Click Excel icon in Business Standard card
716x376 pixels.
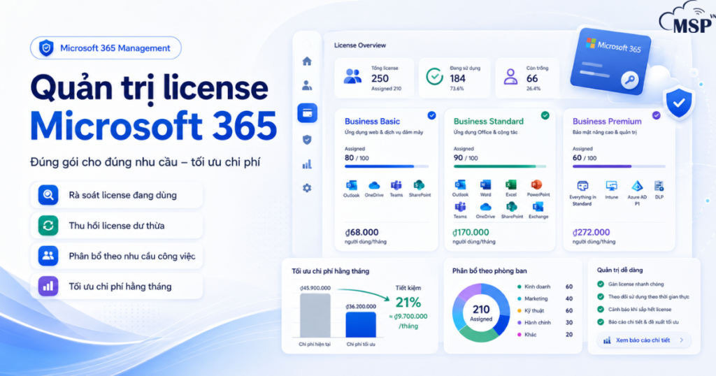point(510,185)
